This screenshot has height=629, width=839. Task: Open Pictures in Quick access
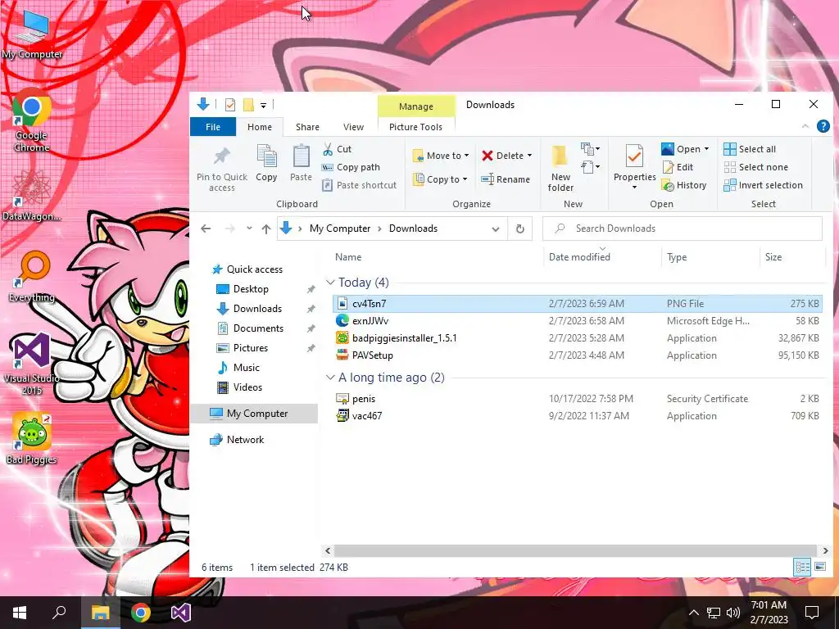click(251, 348)
